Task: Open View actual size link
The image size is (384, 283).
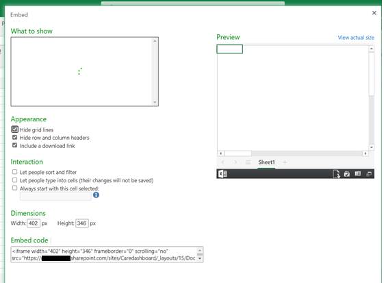Action: [356, 38]
